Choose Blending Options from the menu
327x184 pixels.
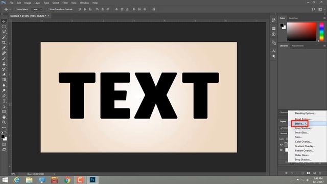pos(308,113)
